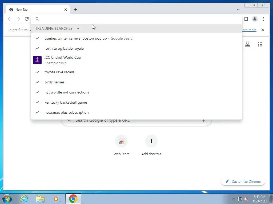273x204 pixels.
Task: Collapse the Trending Searches section
Action: coord(78,28)
